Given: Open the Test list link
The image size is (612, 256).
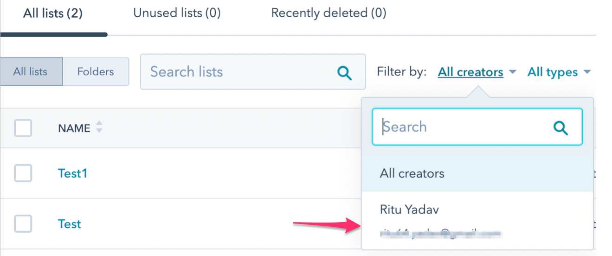Looking at the screenshot, I should coord(70,224).
